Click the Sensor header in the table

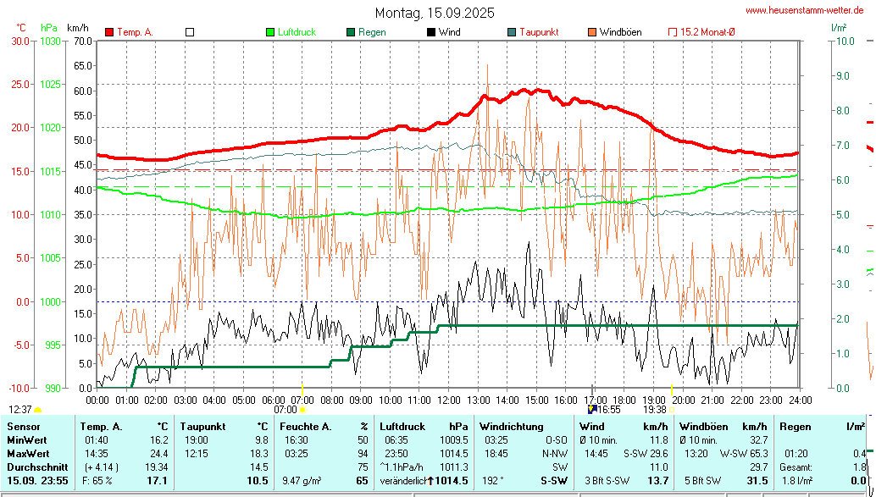23,426
